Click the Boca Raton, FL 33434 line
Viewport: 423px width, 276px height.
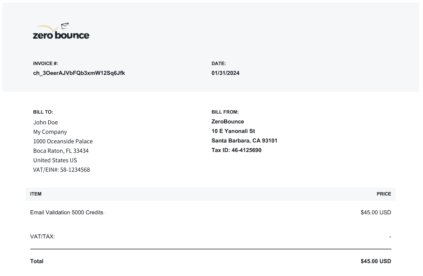61,151
